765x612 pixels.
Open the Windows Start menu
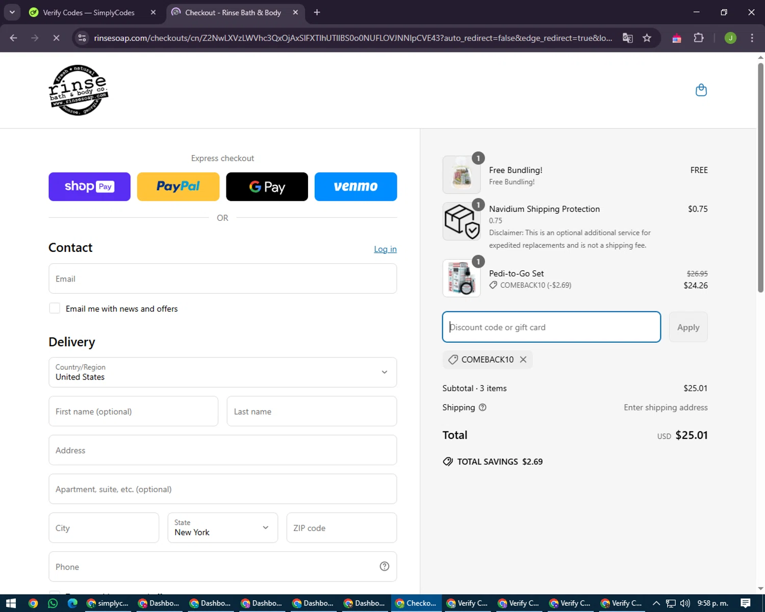pos(11,603)
